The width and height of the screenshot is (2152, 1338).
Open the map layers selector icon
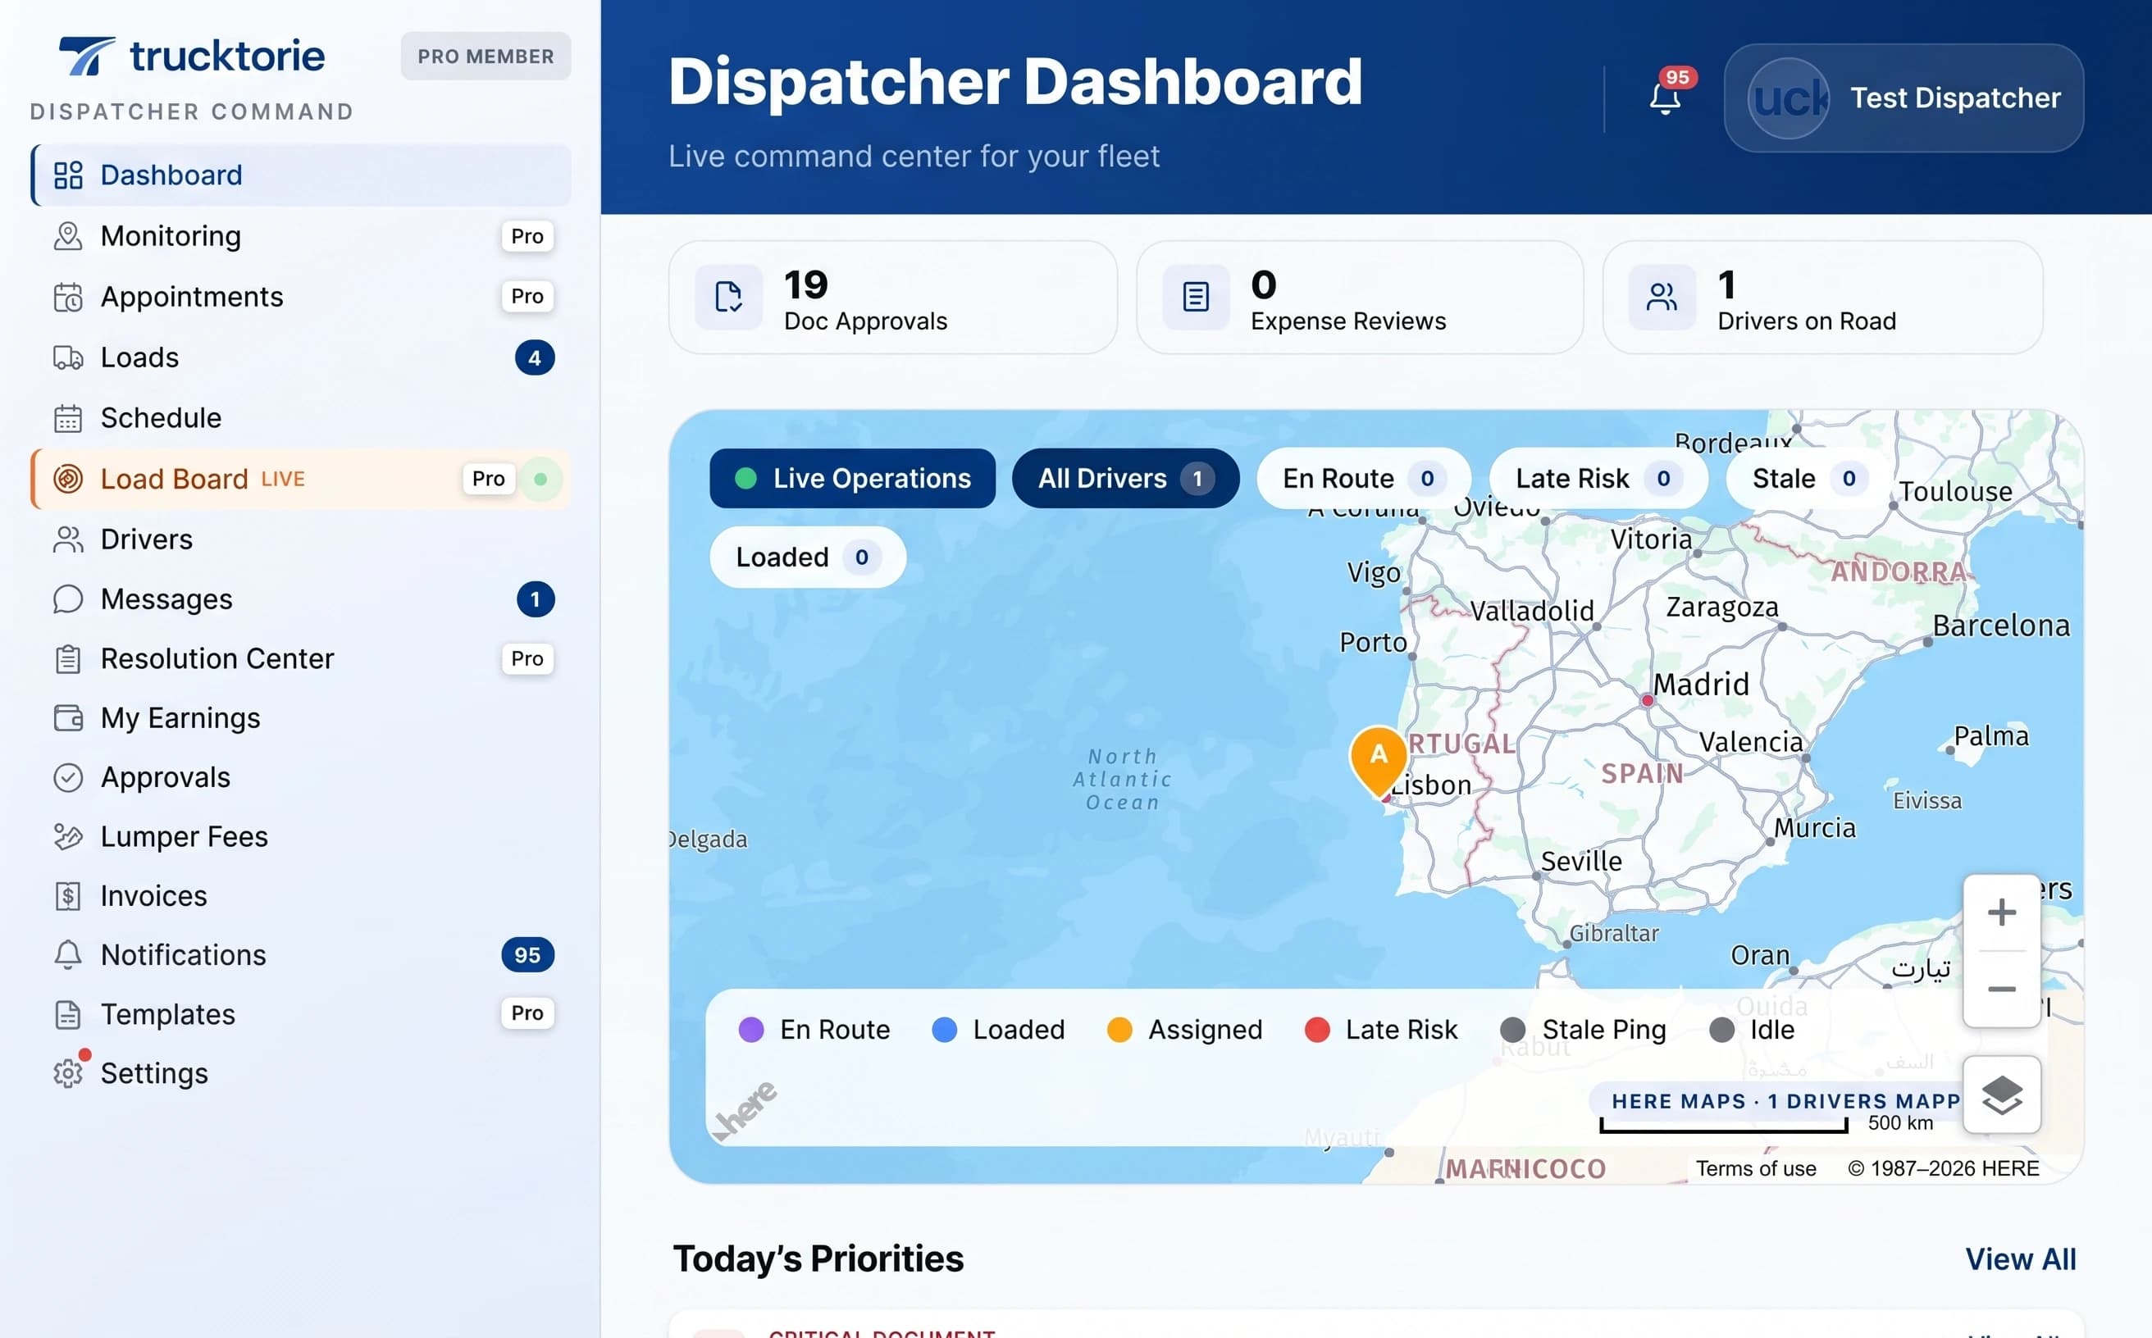point(2002,1095)
